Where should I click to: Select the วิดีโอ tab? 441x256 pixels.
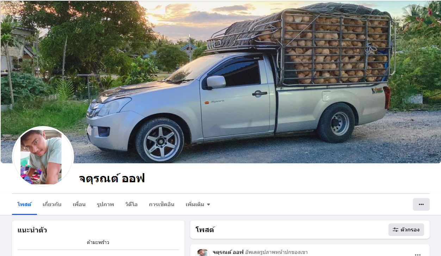(x=131, y=204)
